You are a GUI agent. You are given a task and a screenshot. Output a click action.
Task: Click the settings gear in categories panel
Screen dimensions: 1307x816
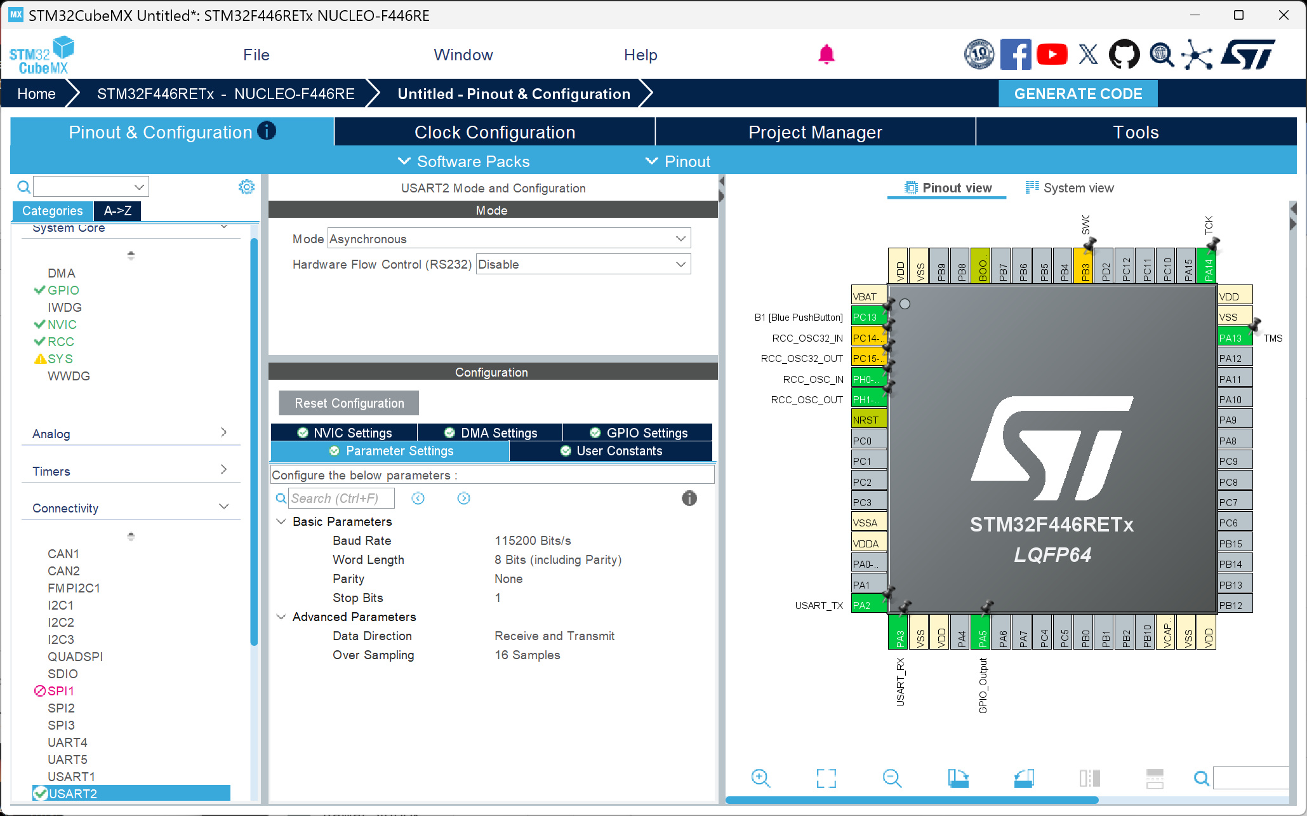(246, 187)
